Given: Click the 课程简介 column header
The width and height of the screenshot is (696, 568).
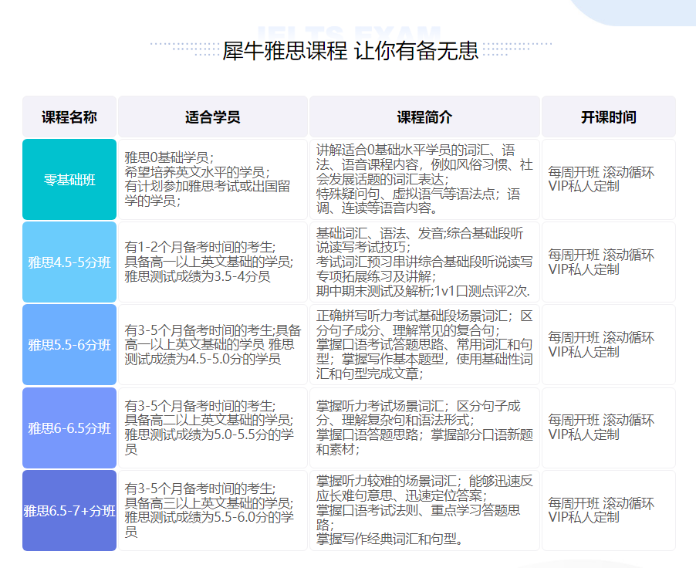Looking at the screenshot, I should coord(424,117).
